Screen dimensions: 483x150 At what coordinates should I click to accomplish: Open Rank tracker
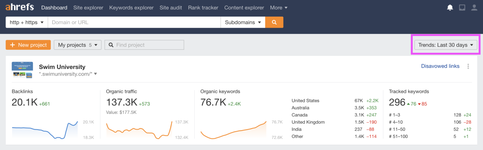coord(203,8)
